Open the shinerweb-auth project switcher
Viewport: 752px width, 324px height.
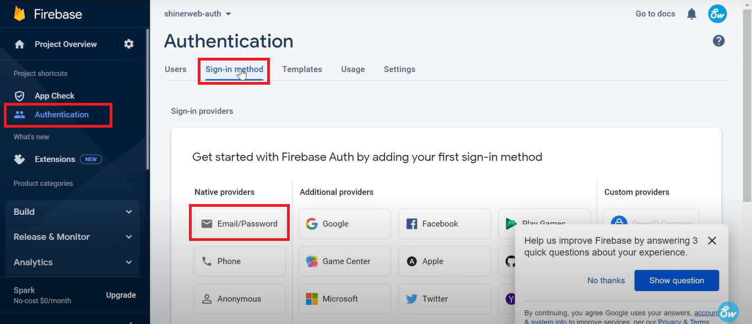click(x=197, y=13)
